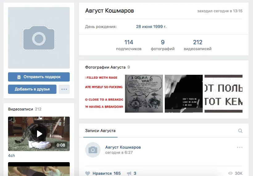Open the 212 видеозаписей counter
The height and width of the screenshot is (176, 253).
(x=197, y=45)
